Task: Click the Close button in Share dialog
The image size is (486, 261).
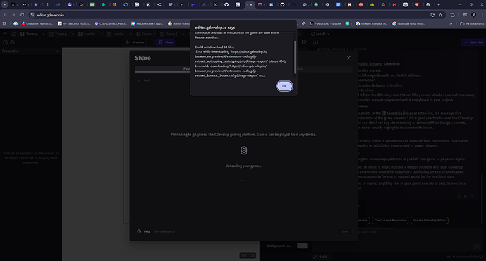Action: [x=344, y=231]
